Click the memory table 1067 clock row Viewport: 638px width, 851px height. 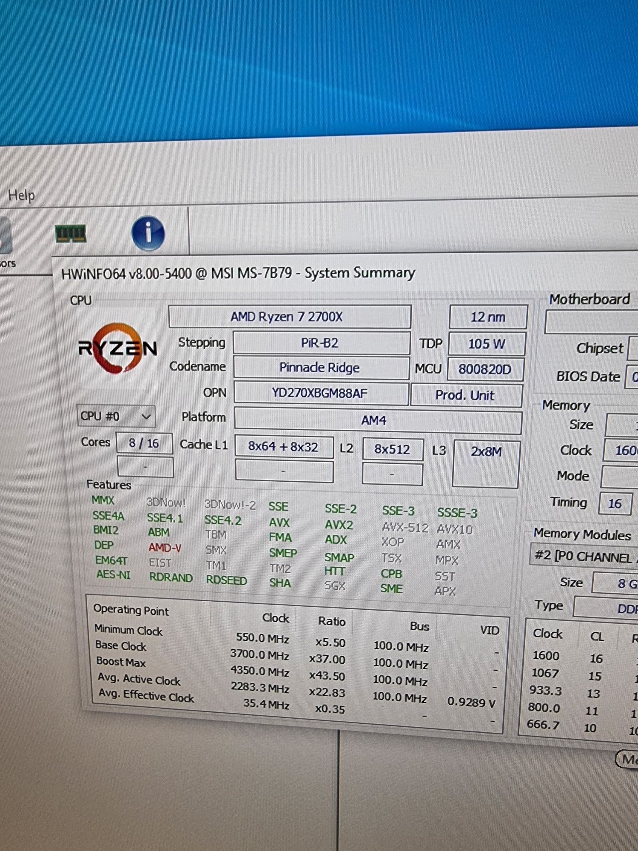click(x=545, y=673)
